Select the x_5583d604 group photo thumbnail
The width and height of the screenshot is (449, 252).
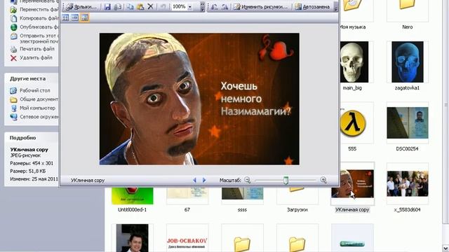click(407, 183)
